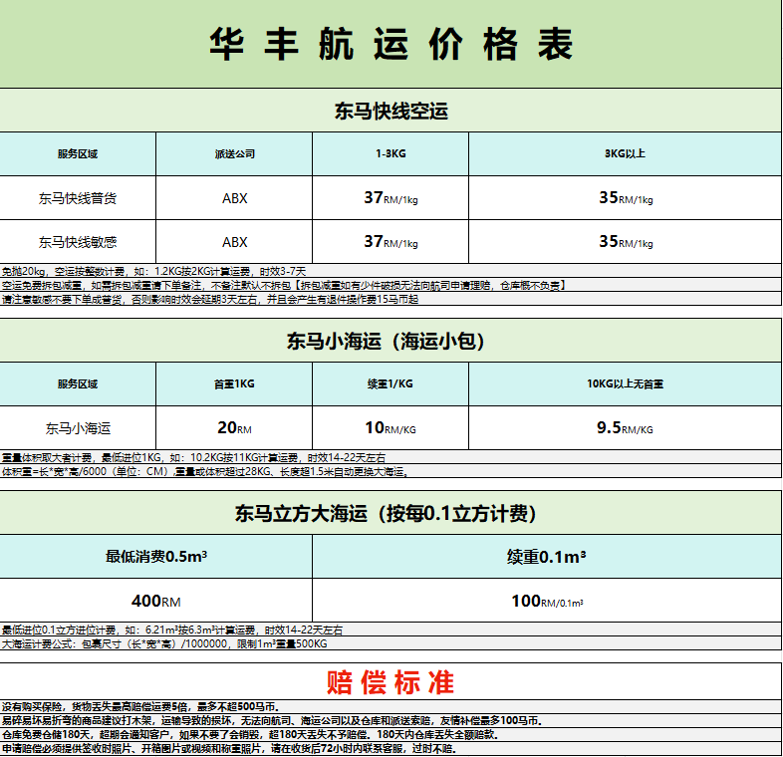
Task: Select the 东马快线空运 section header
Action: (391, 111)
